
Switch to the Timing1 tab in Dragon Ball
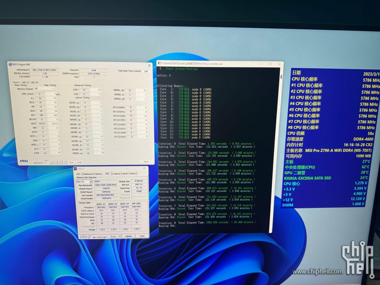(x=16, y=82)
